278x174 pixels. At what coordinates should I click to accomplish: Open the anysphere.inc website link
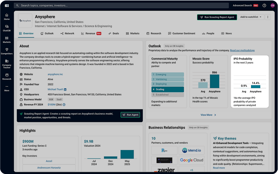pos(55,74)
